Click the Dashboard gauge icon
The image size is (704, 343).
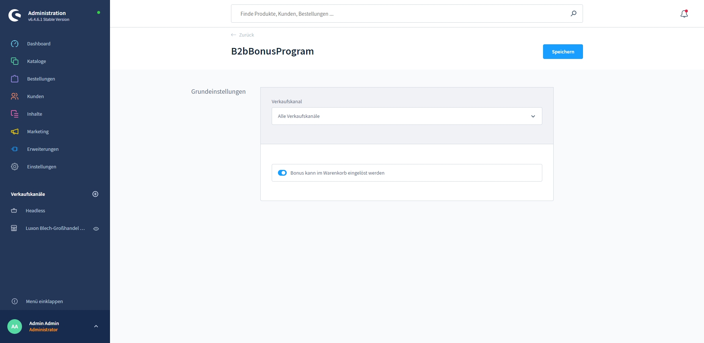click(x=15, y=44)
